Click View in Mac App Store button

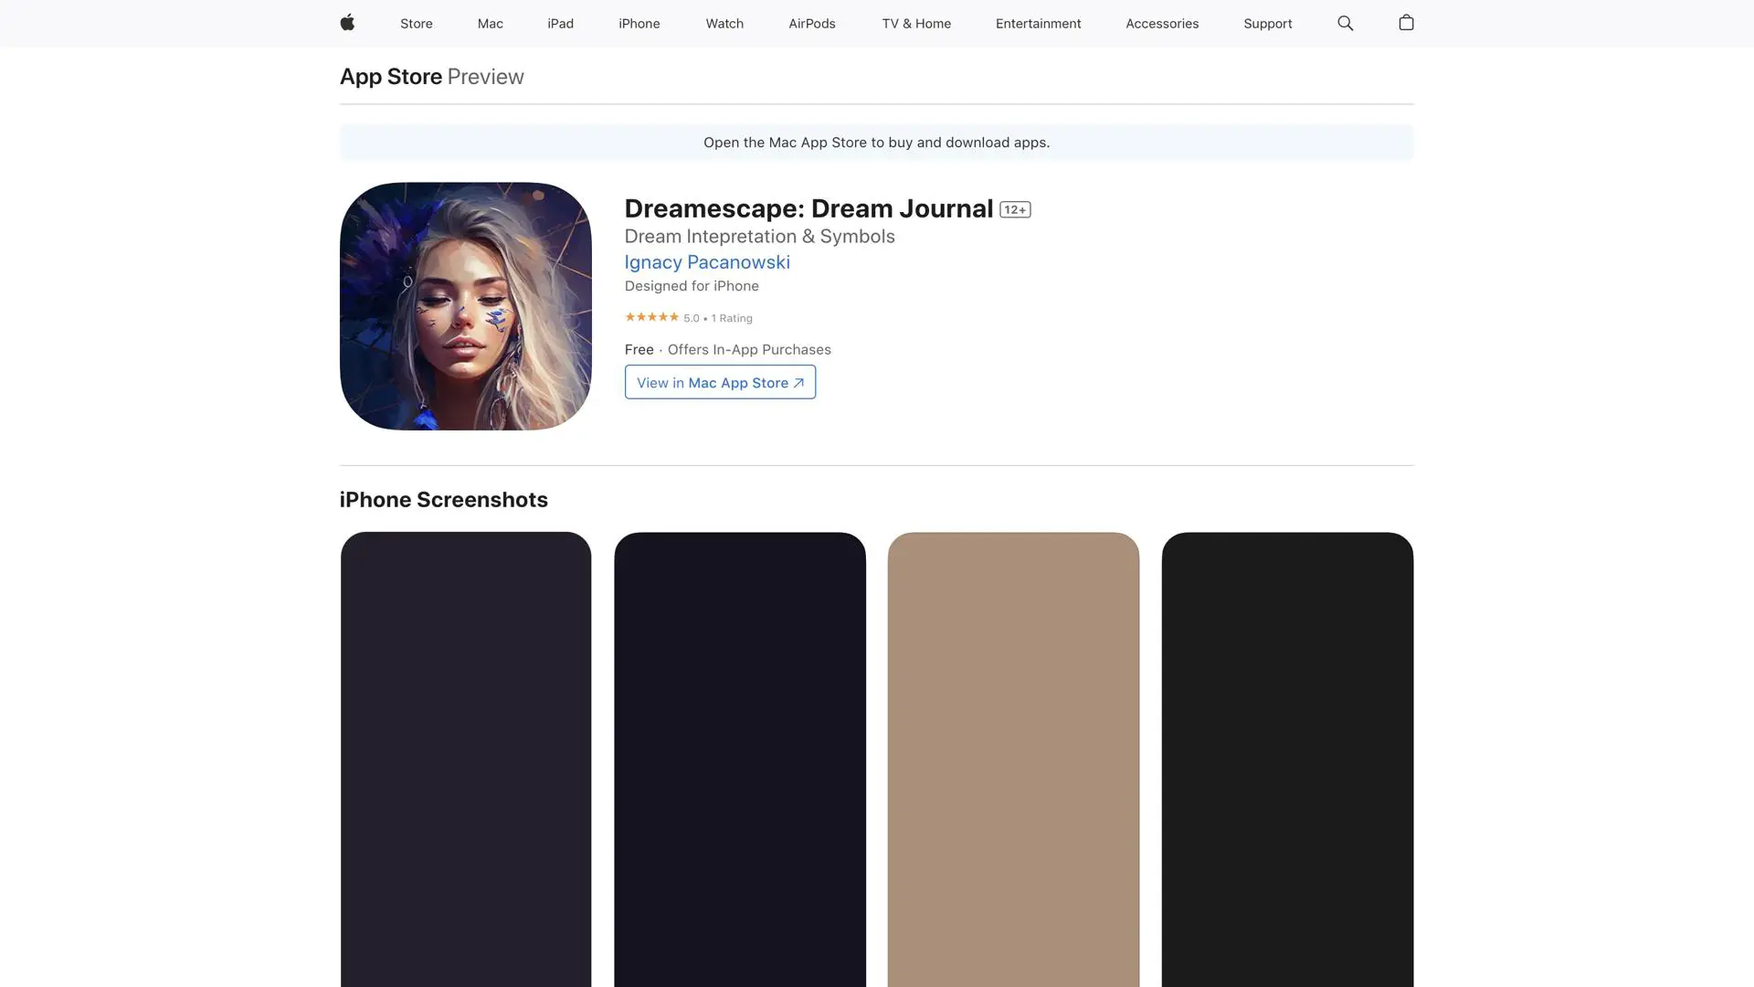point(720,382)
